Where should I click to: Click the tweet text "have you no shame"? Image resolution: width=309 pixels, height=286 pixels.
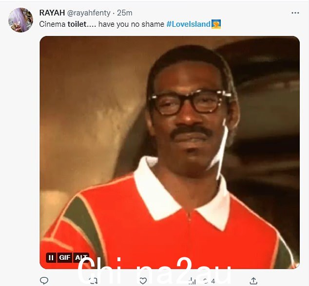tap(131, 24)
